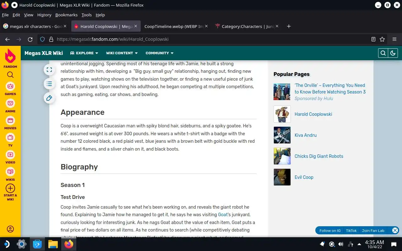402x251 pixels.
Task: Open the File menu
Action: point(5,15)
